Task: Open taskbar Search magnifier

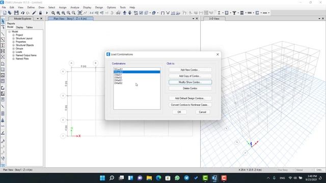Action: click(112, 178)
